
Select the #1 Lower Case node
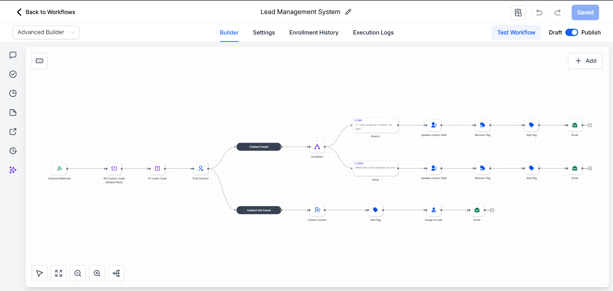(x=157, y=168)
